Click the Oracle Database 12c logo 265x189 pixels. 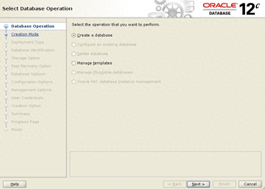click(x=231, y=9)
